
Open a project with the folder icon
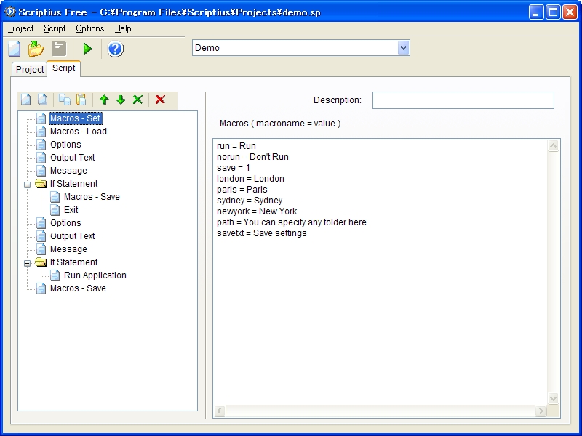[36, 49]
